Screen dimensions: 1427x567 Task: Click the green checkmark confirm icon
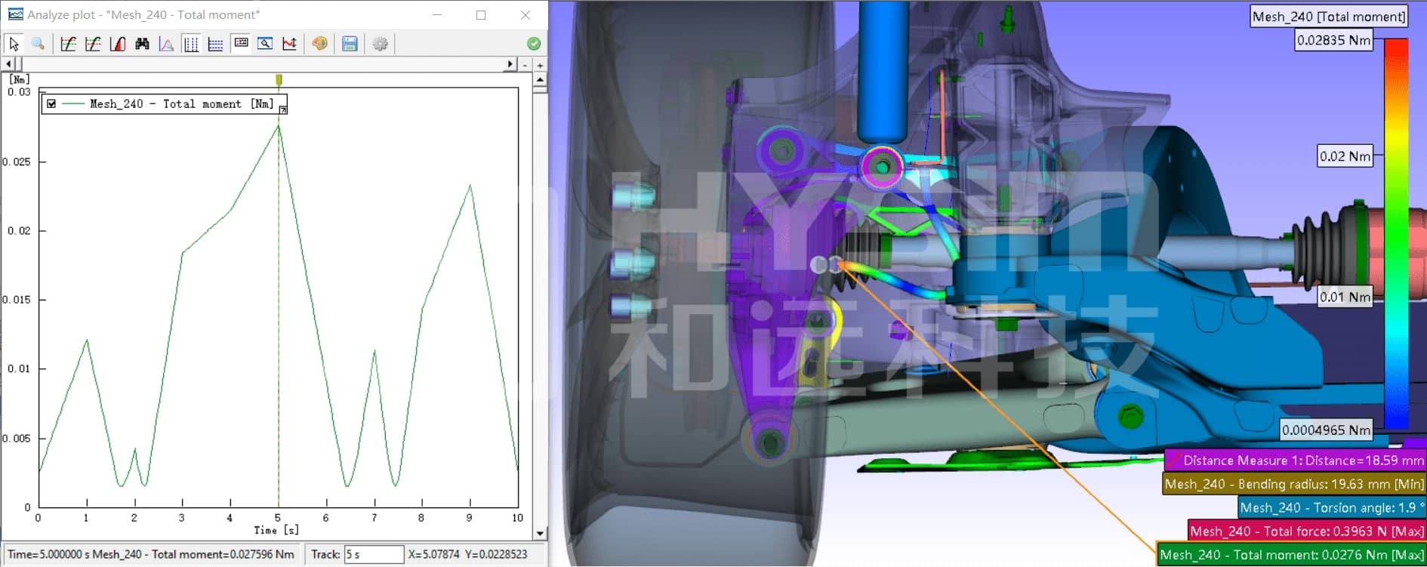[x=534, y=44]
